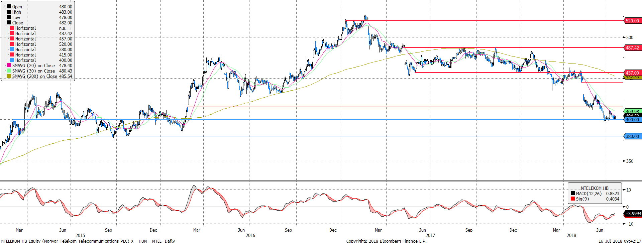Image resolution: width=642 pixels, height=244 pixels.
Task: Click the 2017 year label on the time axis
Action: point(430,235)
